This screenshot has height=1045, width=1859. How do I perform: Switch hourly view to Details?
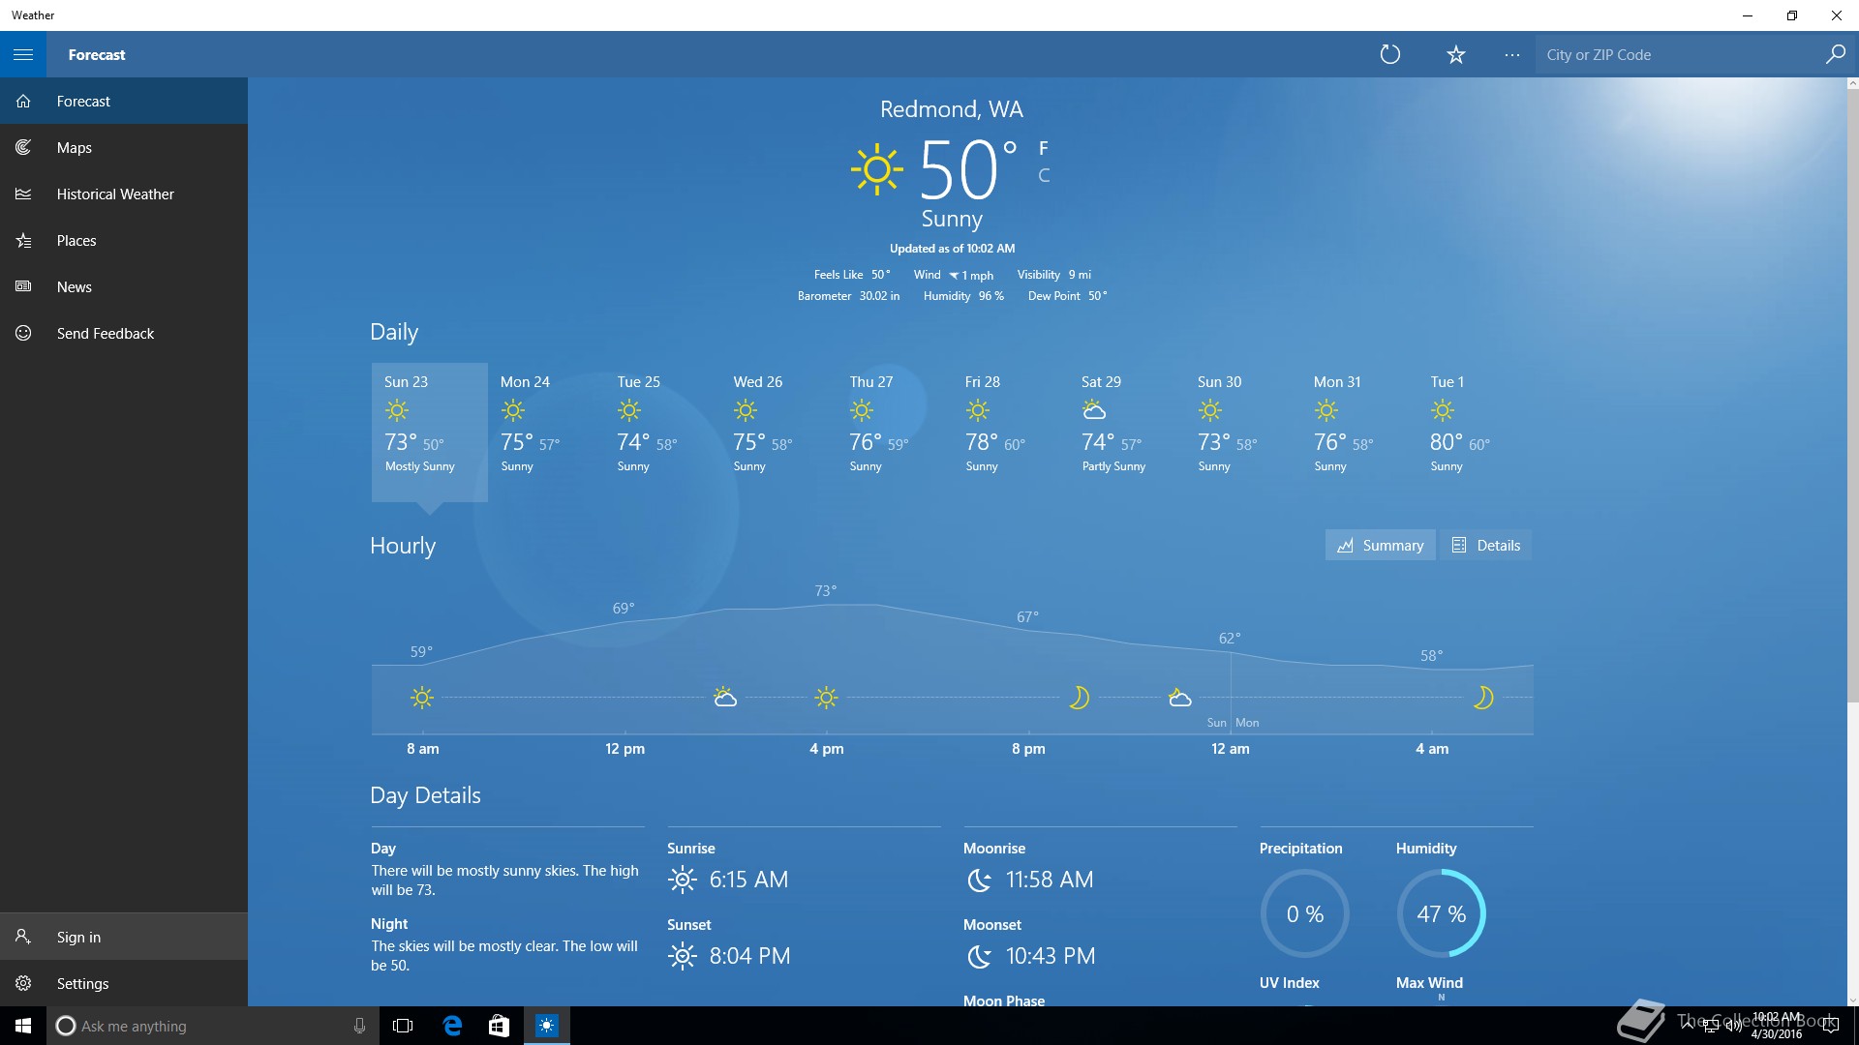tap(1485, 545)
